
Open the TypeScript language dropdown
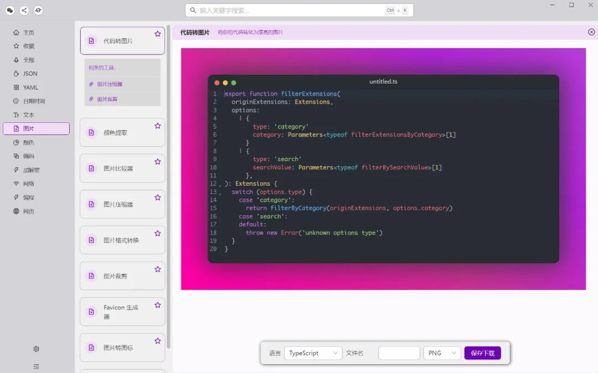(x=313, y=353)
